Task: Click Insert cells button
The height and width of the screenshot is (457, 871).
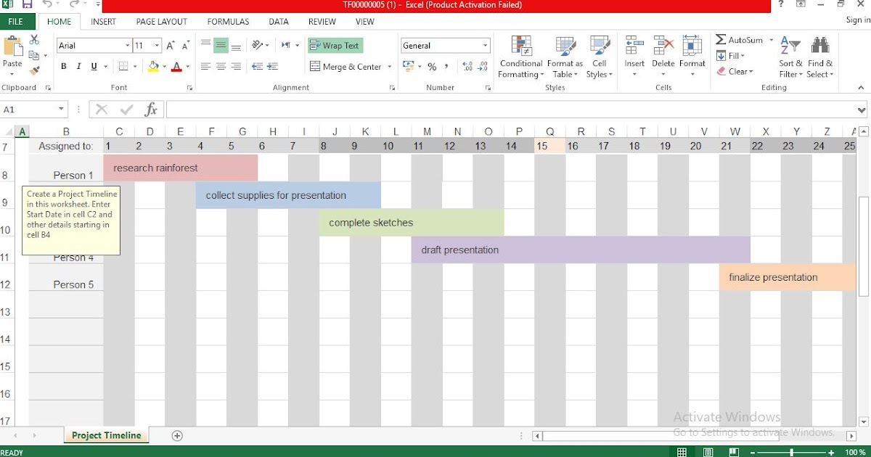Action: coord(634,56)
